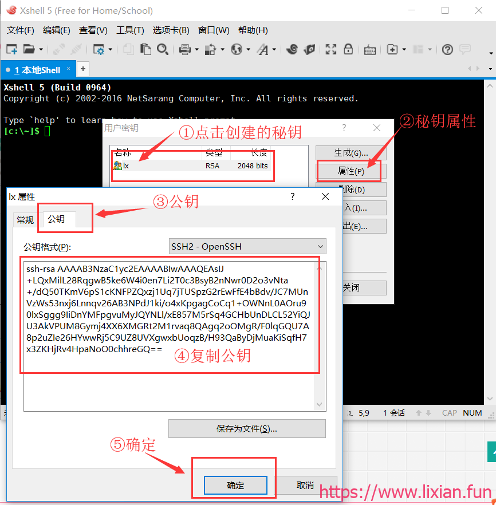Click the NUM indicator in status bar
This screenshot has height=505, width=496.
pyautogui.click(x=473, y=413)
